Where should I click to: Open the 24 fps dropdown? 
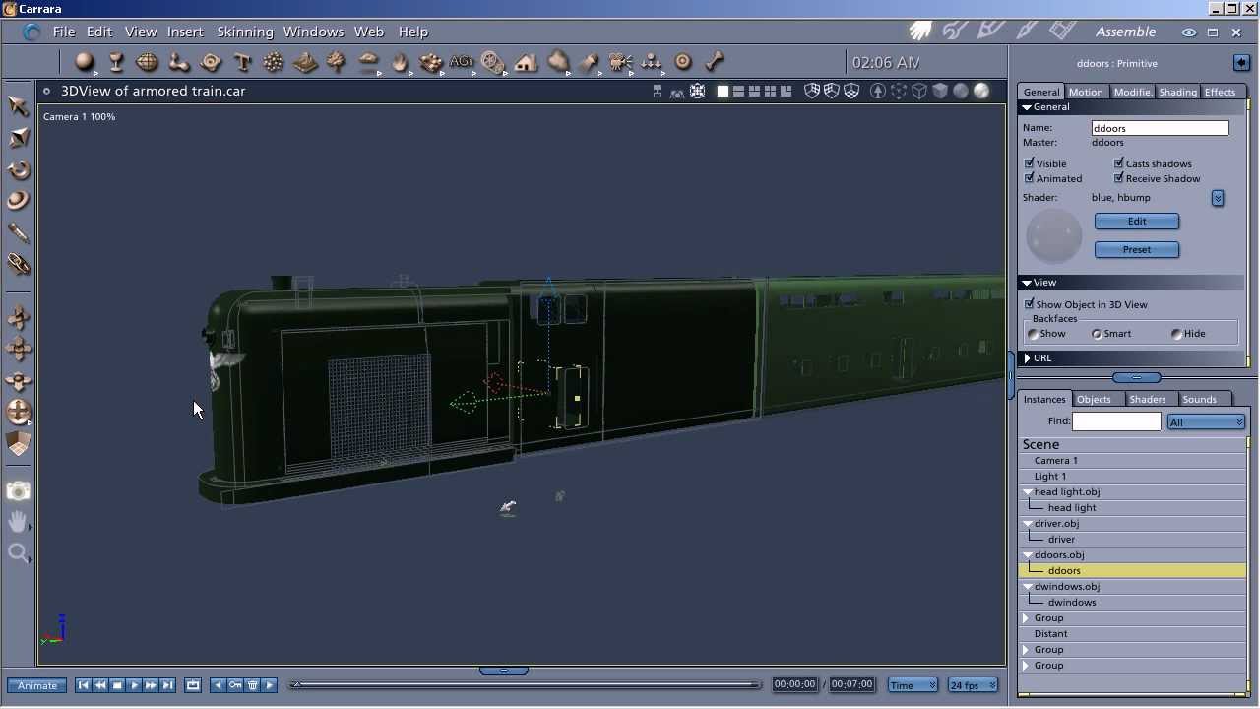pyautogui.click(x=973, y=685)
